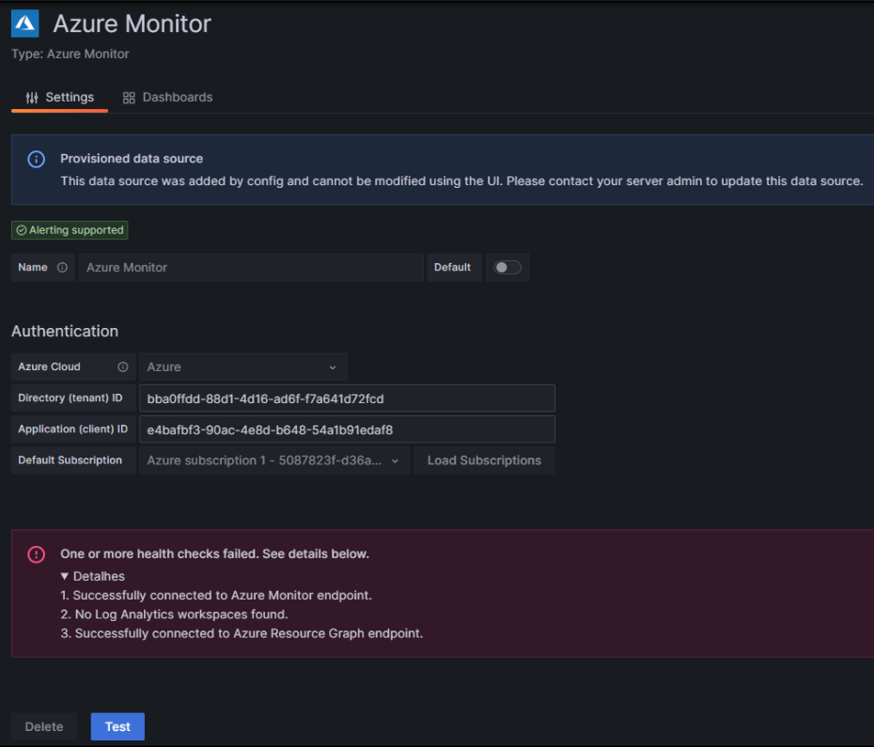Switch to the Dashboards tab
The width and height of the screenshot is (874, 747).
[168, 98]
